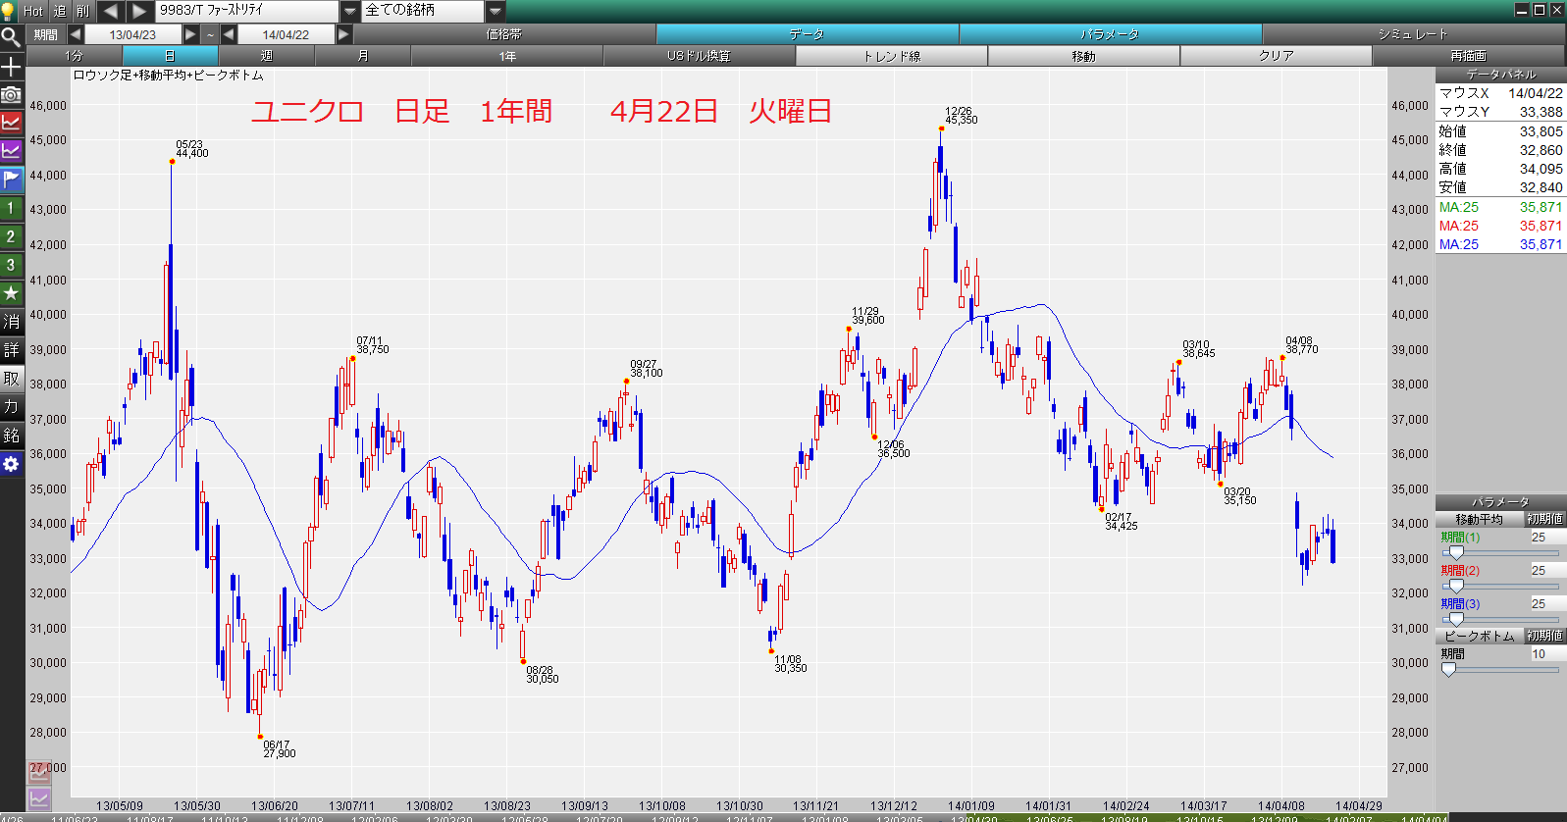Click the red chart icon at bottom-left

38,773
